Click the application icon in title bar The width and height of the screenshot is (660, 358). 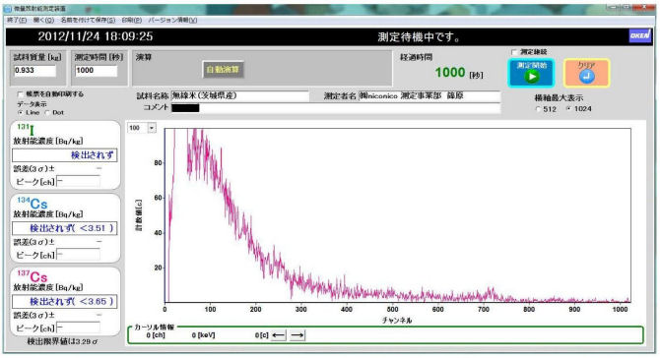8,9
